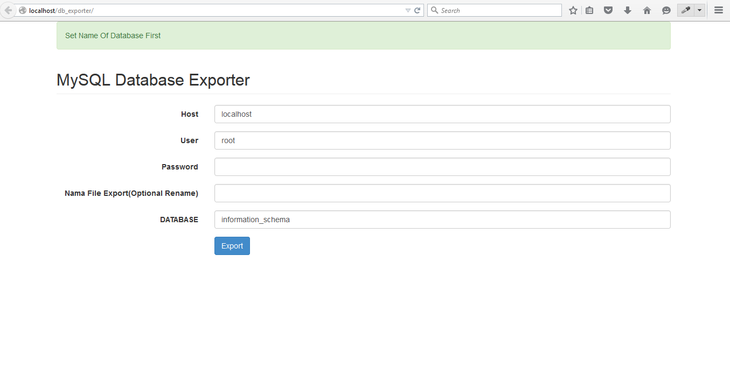This screenshot has width=730, height=375.
Task: Save page to Pocket
Action: 608,10
